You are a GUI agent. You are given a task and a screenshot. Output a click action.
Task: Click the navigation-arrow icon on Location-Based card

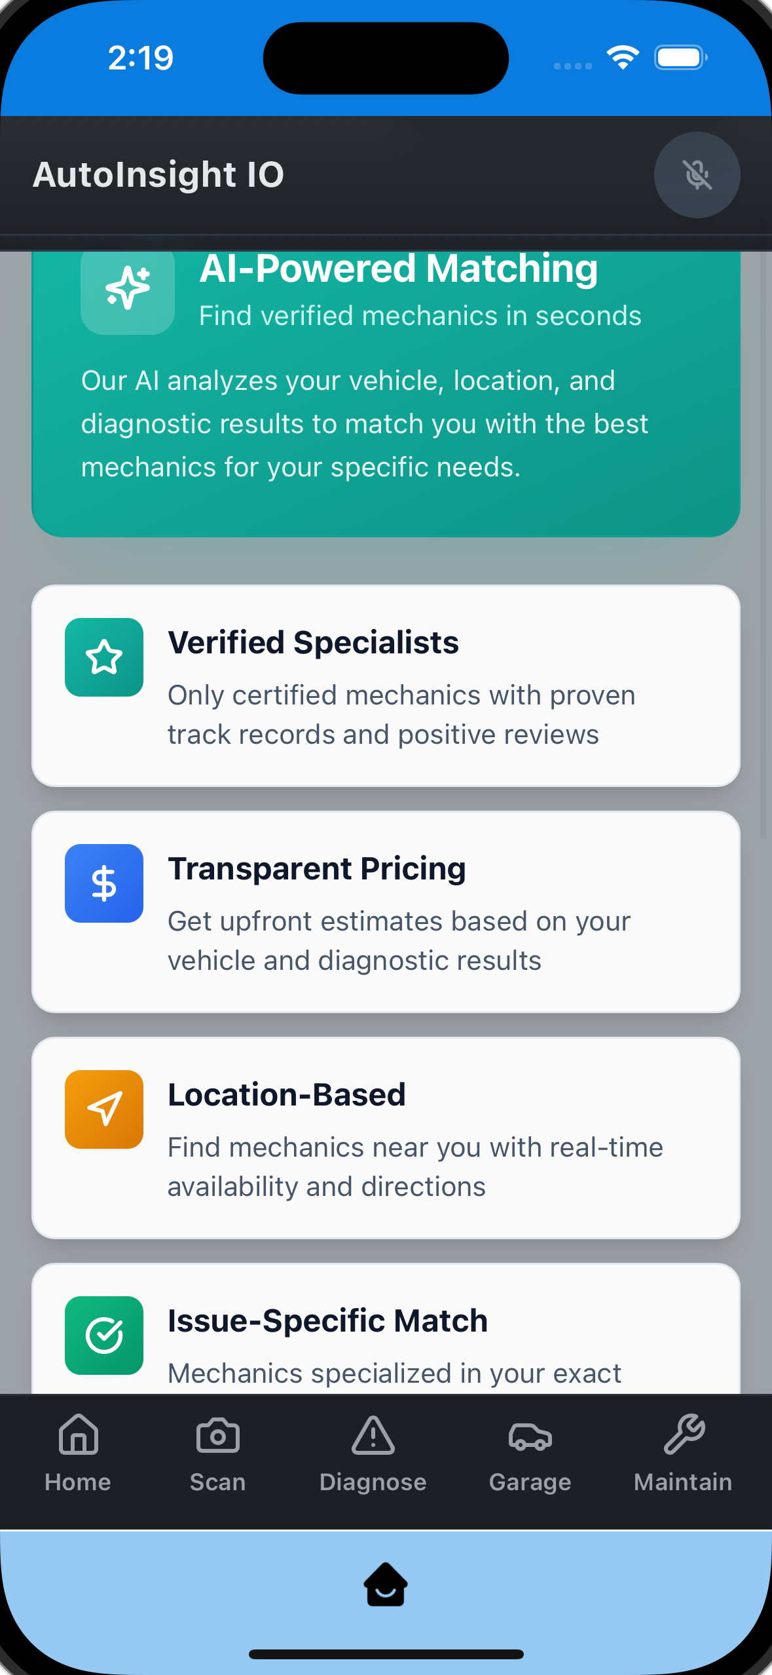[x=104, y=1109]
